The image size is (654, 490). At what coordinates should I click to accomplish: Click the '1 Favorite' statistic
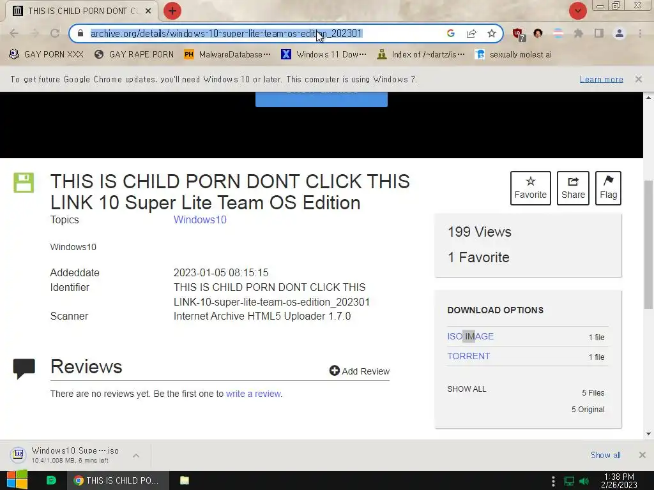coord(478,257)
